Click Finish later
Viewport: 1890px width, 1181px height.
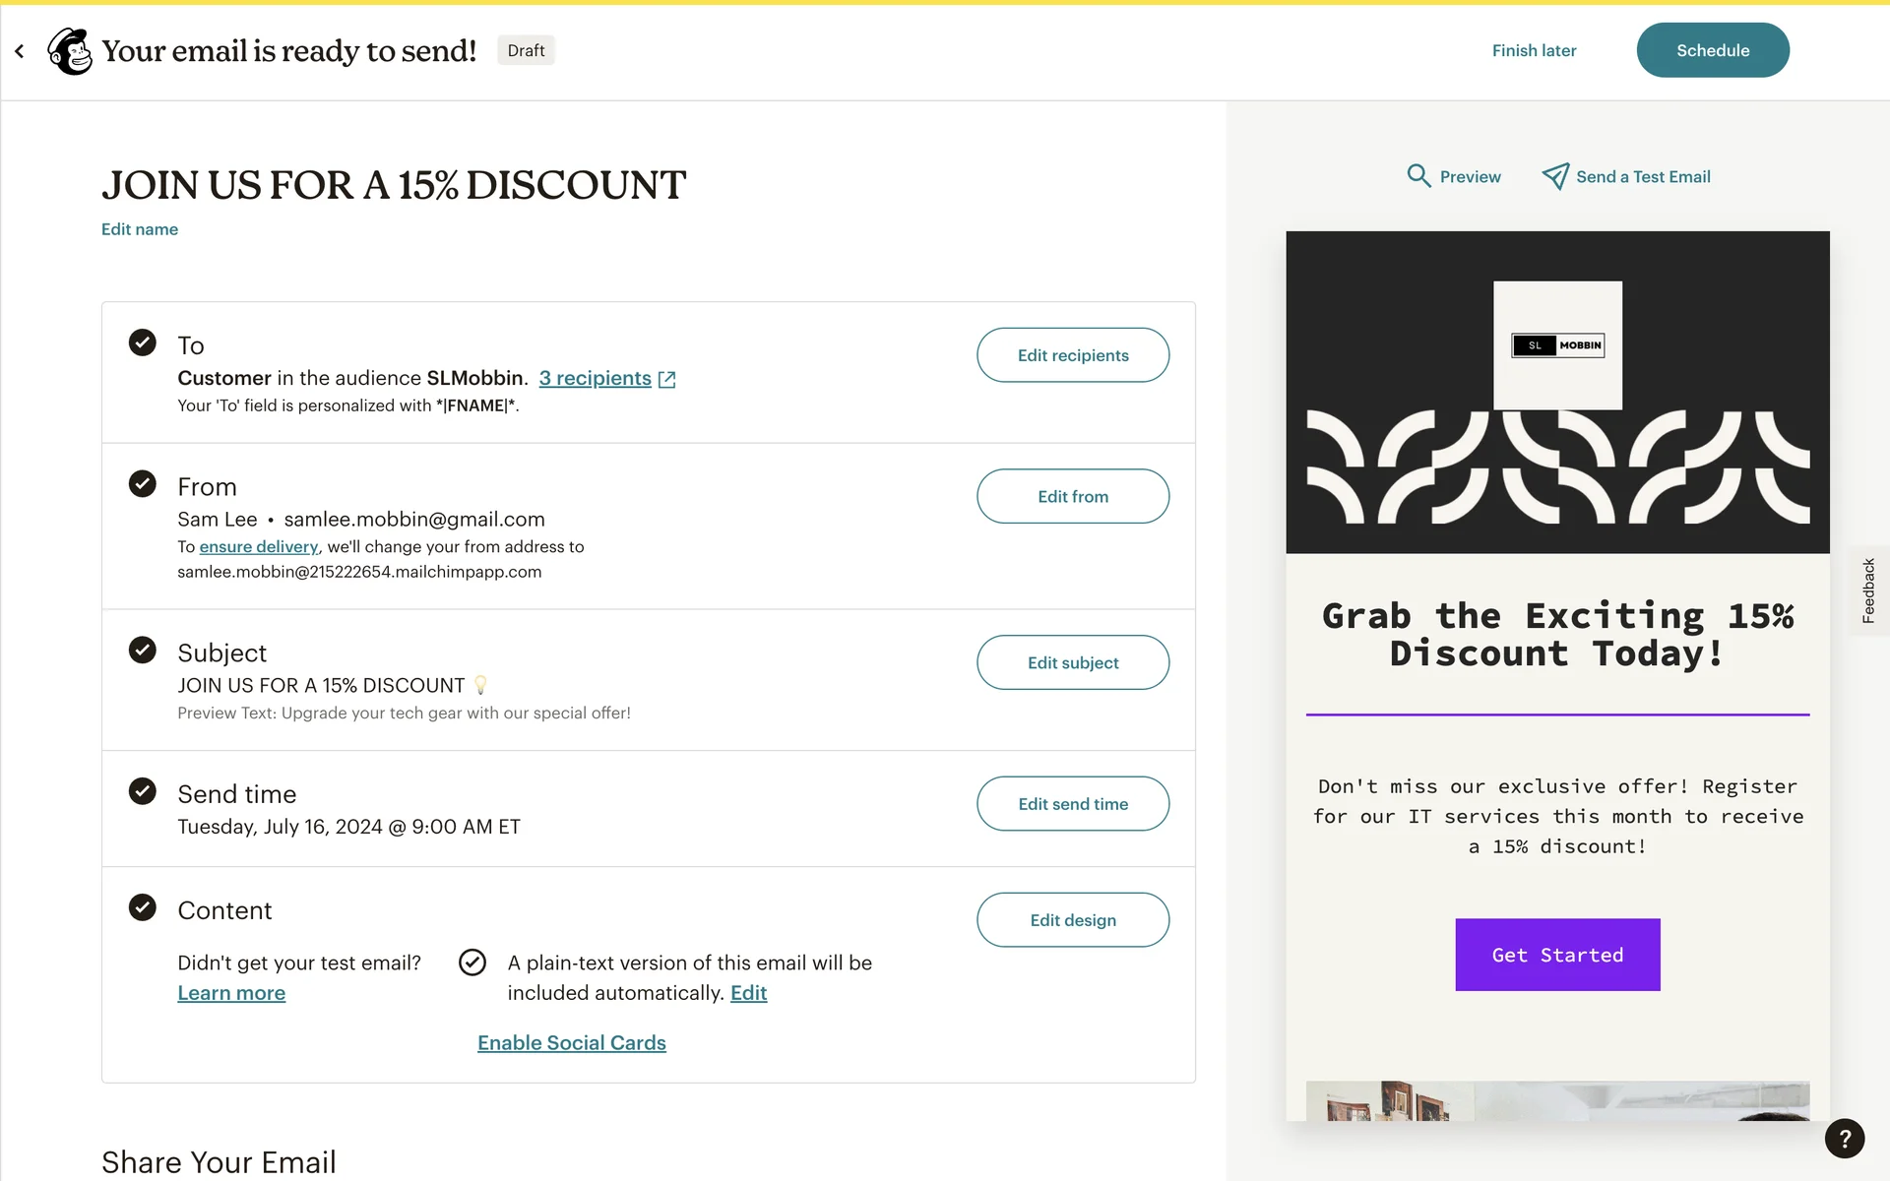click(x=1534, y=51)
